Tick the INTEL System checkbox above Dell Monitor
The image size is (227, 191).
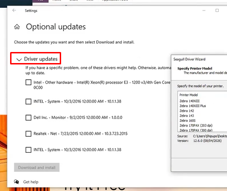point(28,101)
